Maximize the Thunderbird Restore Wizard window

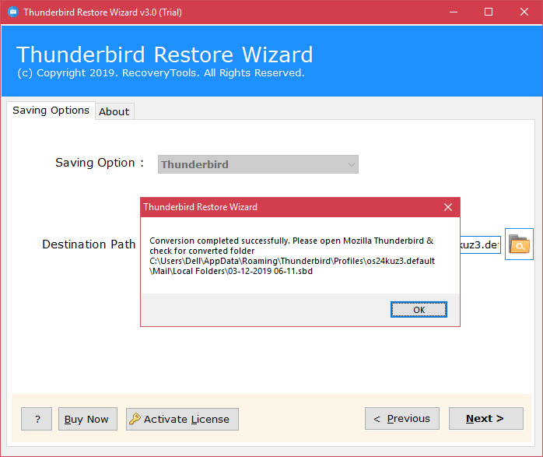click(489, 12)
